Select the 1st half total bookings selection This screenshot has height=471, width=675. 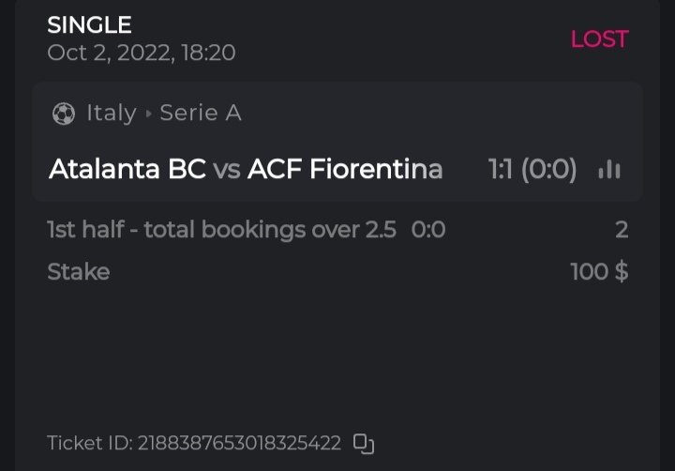[221, 230]
